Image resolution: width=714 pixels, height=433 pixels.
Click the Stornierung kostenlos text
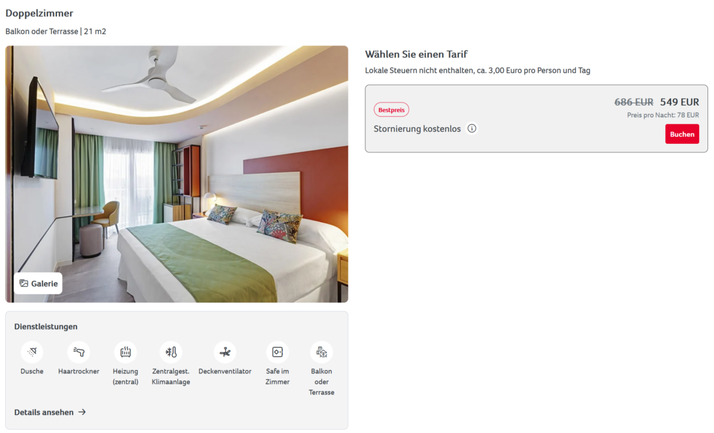(x=417, y=129)
